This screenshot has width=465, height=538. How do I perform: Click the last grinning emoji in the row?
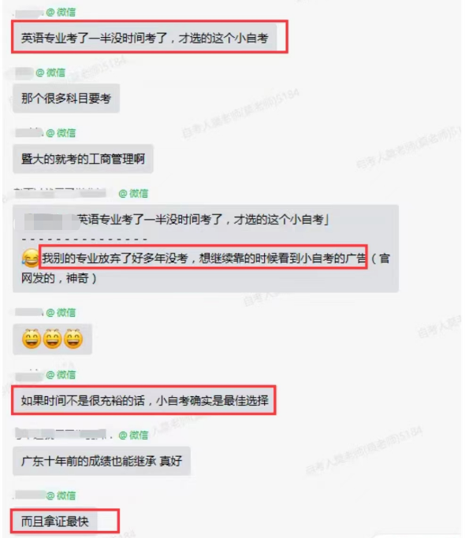coord(73,339)
